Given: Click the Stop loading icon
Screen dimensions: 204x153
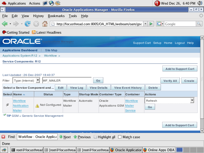Looking at the screenshot, I should (x=36, y=24).
